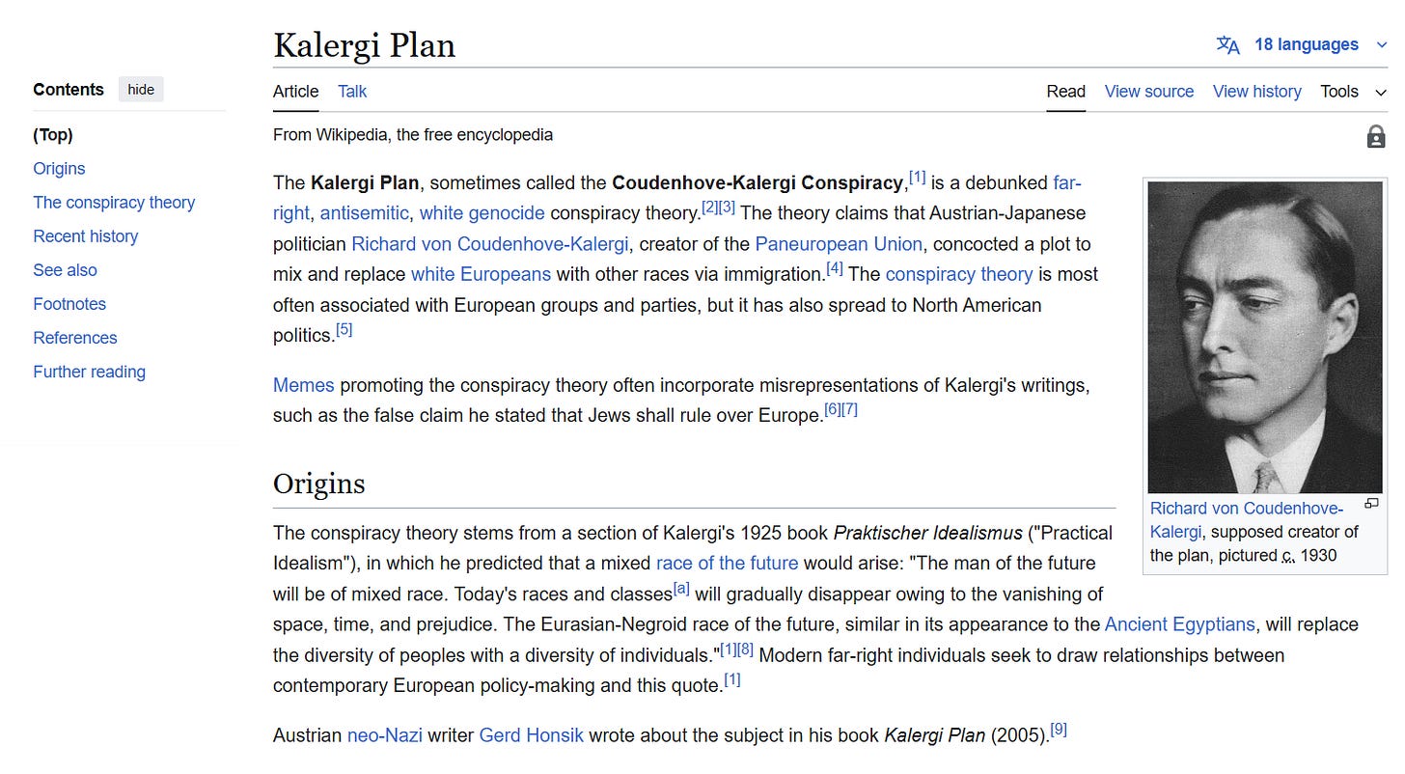Screen dimensions: 1405x774
Task: Open the white genocide link
Action: 482,213
